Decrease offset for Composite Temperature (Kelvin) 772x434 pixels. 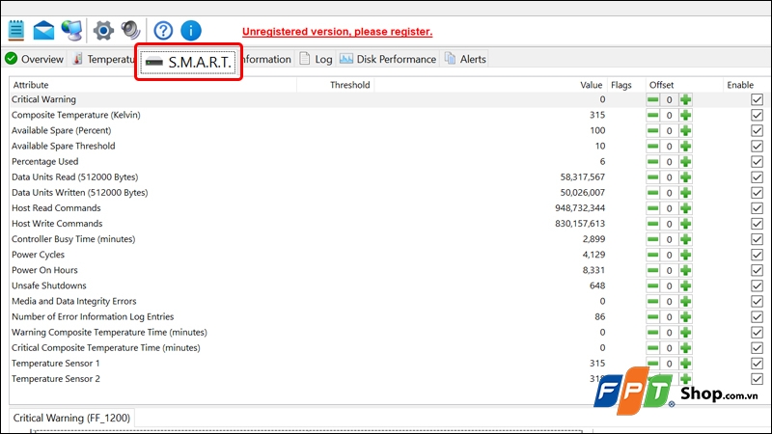653,115
